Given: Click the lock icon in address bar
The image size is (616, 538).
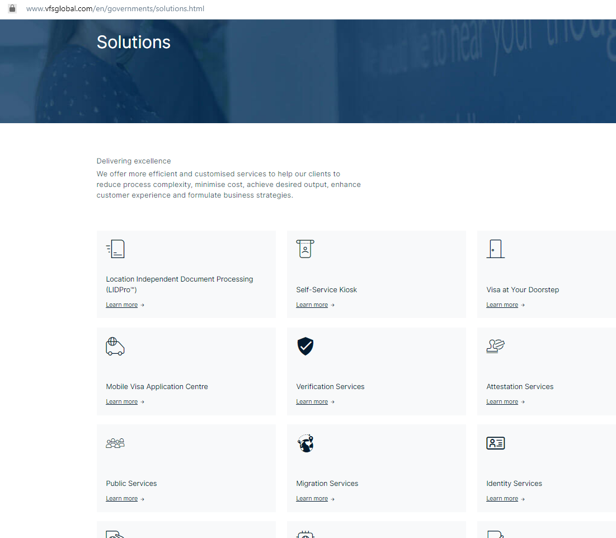Looking at the screenshot, I should click(12, 8).
